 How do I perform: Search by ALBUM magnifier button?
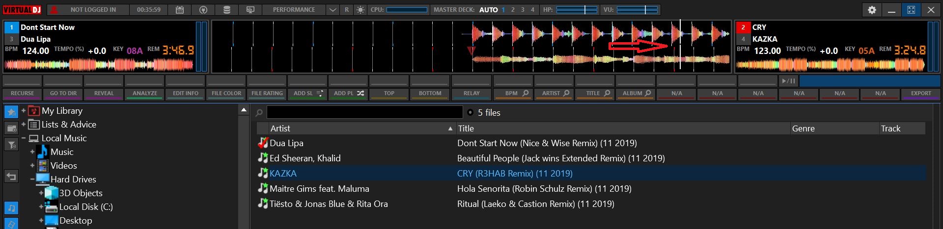pyautogui.click(x=636, y=94)
